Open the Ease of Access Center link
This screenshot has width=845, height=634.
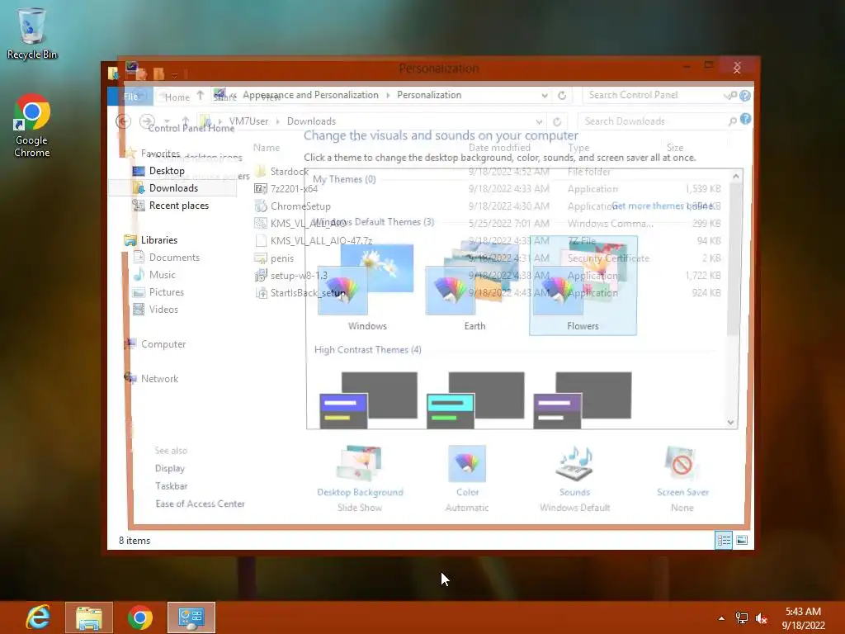point(200,504)
